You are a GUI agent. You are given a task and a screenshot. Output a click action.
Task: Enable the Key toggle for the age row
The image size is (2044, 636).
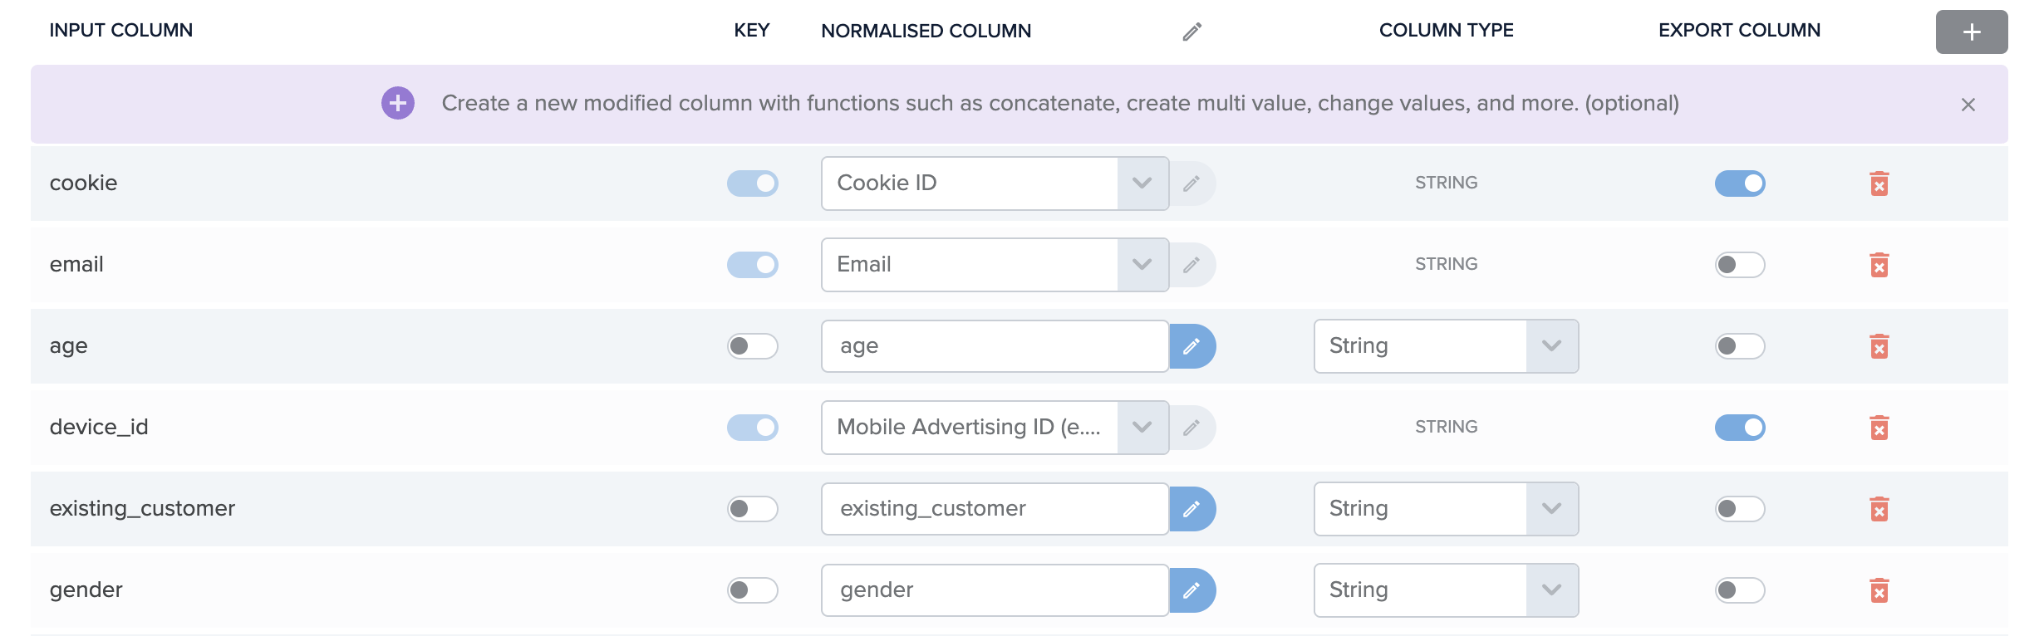pos(752,345)
